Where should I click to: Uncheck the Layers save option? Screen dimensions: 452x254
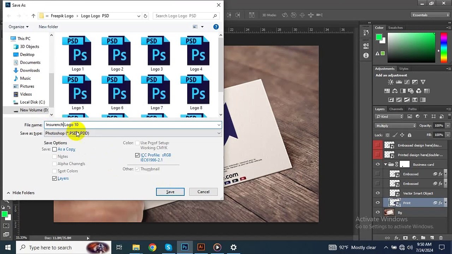[54, 179]
